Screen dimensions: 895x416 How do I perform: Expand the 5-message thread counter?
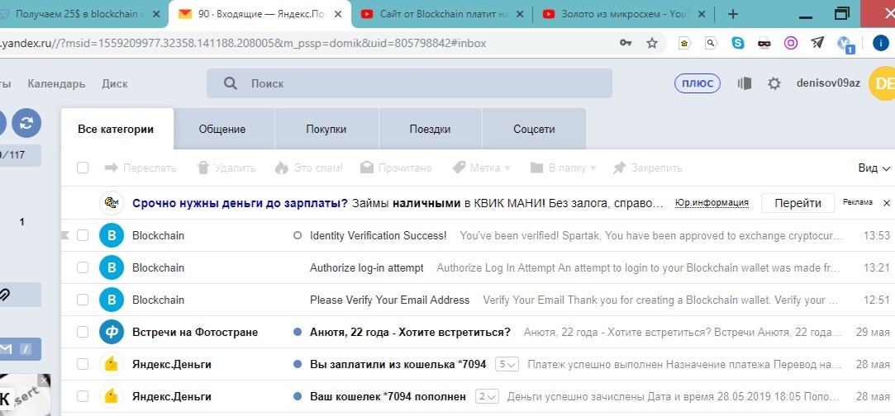tap(507, 364)
